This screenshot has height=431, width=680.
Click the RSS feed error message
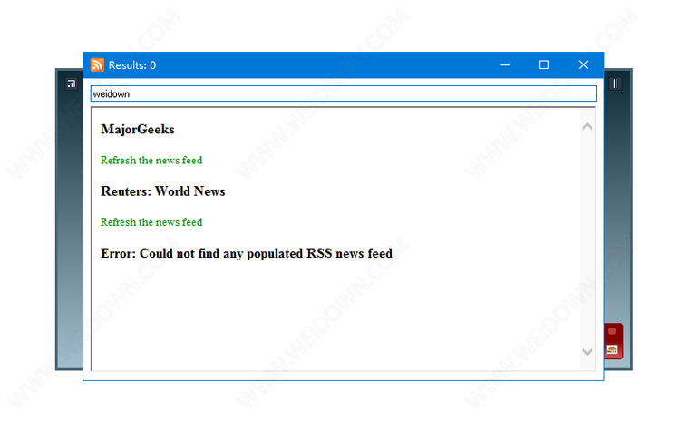pyautogui.click(x=247, y=253)
